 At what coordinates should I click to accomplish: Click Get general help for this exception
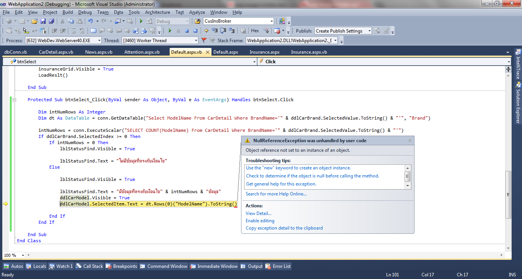(281, 184)
